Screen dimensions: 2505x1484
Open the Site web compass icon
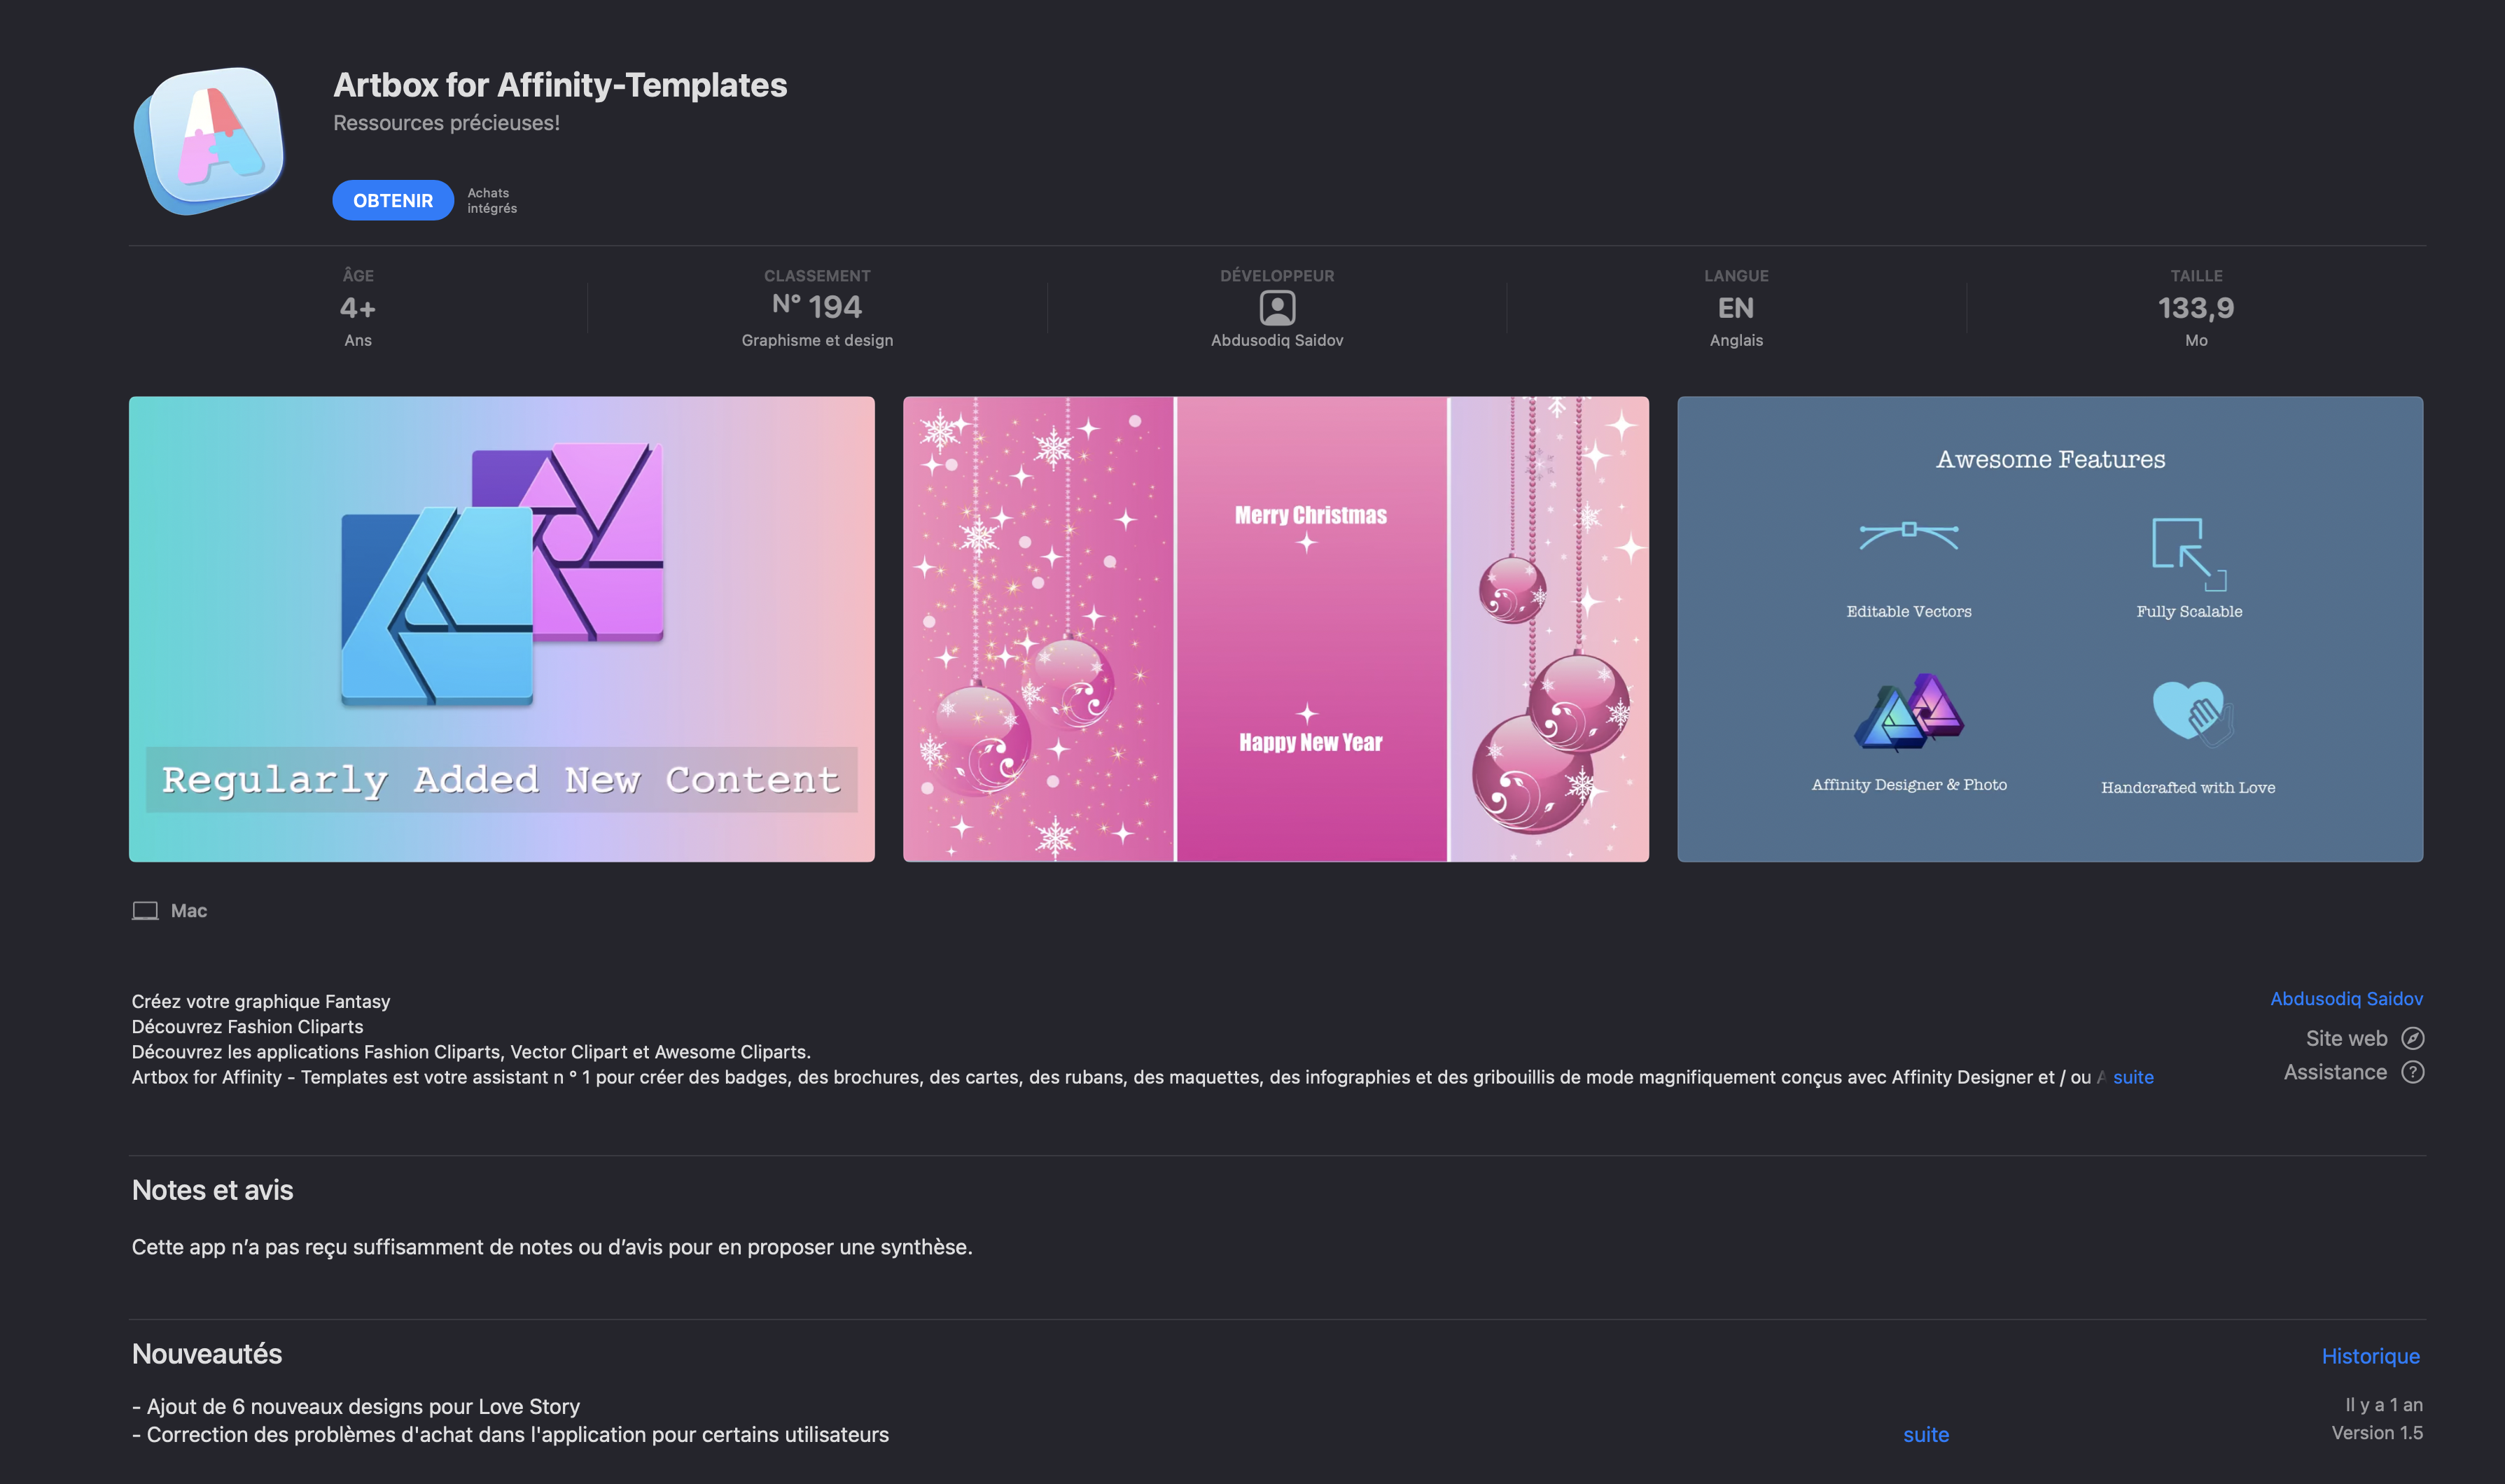click(2412, 1038)
